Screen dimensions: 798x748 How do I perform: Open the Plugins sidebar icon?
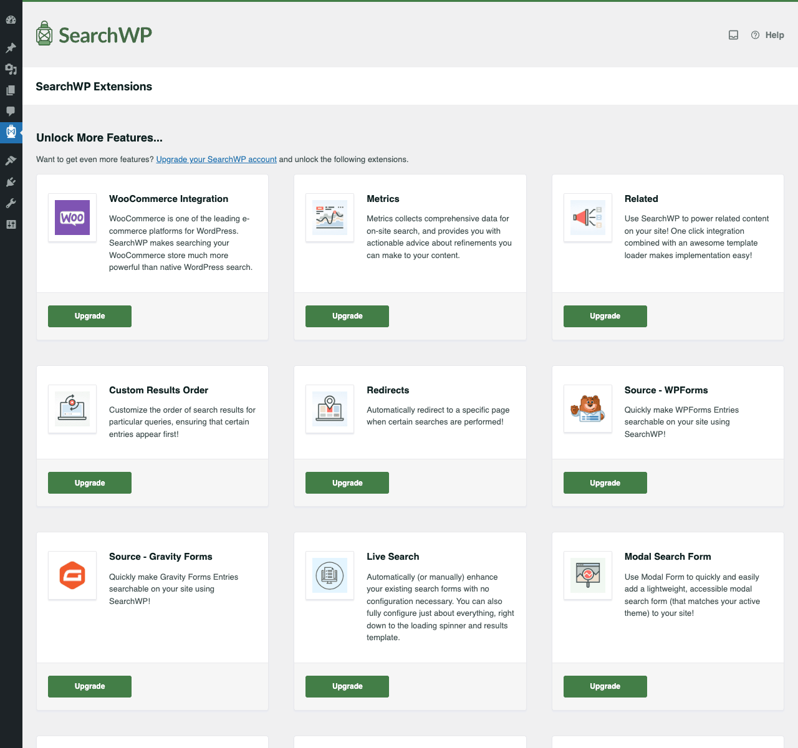coord(11,182)
